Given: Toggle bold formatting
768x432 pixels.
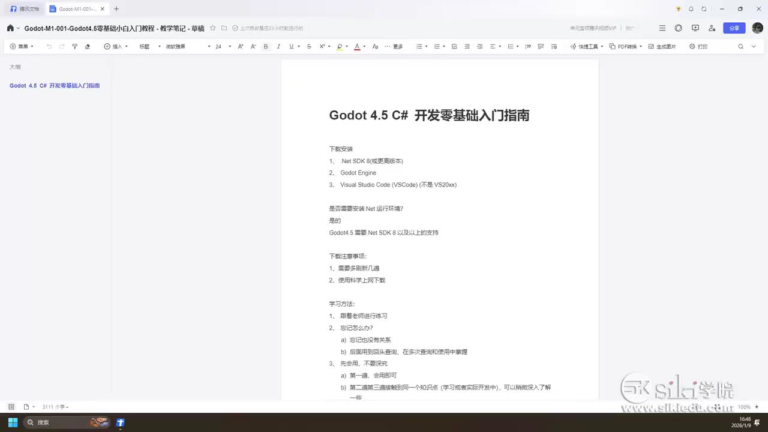Looking at the screenshot, I should (266, 46).
